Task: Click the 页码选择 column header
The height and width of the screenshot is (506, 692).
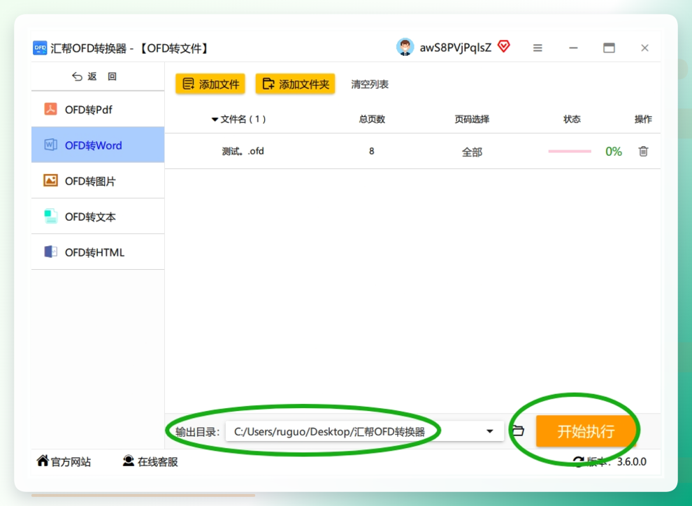Action: (x=472, y=119)
